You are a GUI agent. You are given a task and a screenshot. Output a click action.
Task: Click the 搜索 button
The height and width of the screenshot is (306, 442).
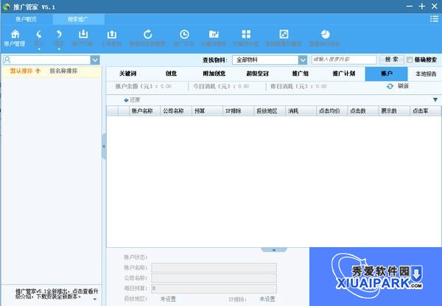pyautogui.click(x=392, y=60)
